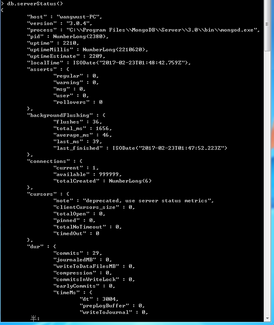Click the empty scrollbar track below thumb
The height and width of the screenshot is (325, 274).
pos(267,182)
